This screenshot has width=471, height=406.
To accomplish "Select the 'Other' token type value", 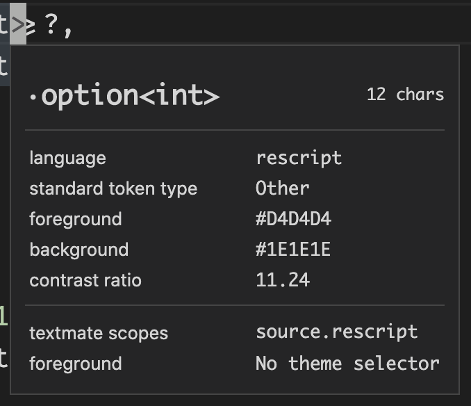I will click(x=282, y=188).
